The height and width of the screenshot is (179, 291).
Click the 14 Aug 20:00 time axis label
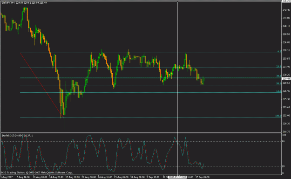click(56, 177)
